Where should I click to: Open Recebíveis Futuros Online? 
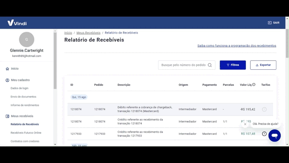click(26, 133)
